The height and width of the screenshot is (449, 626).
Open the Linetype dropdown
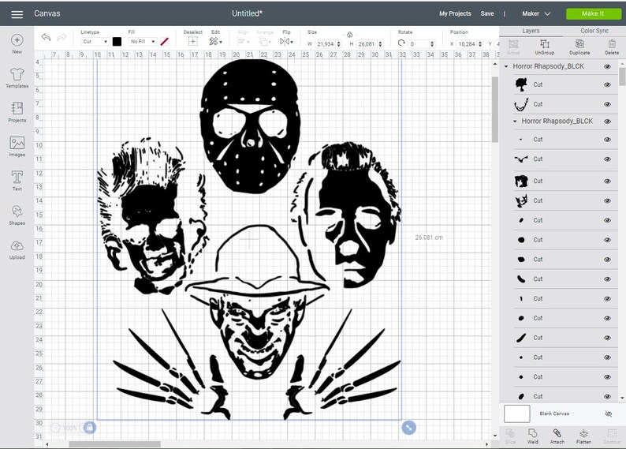pyautogui.click(x=95, y=42)
